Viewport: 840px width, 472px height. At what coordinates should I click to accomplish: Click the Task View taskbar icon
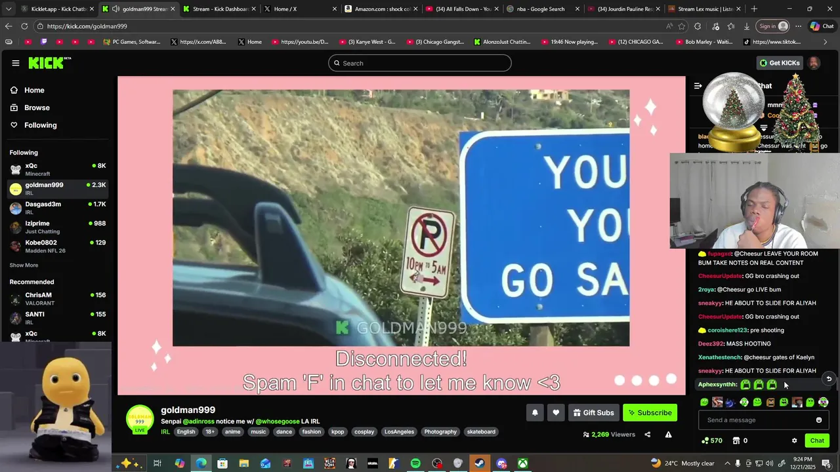click(157, 463)
